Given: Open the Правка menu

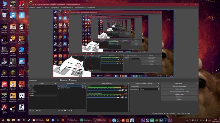Looking at the screenshot, I should 40,8.
